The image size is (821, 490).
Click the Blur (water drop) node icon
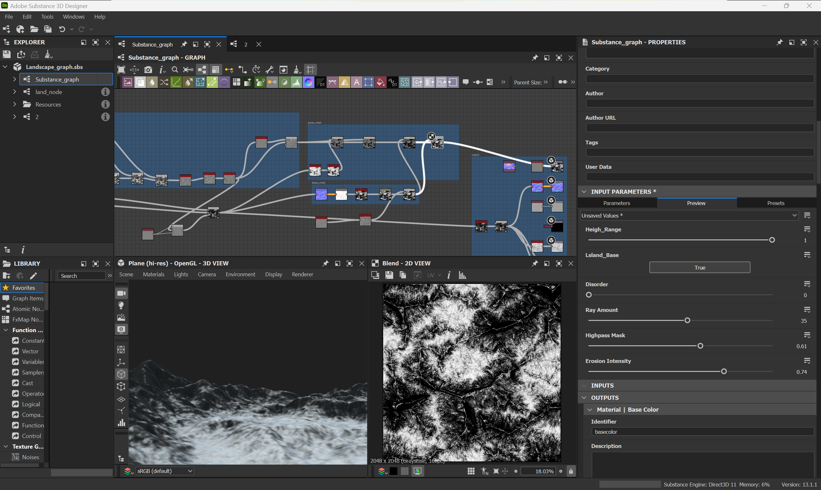152,82
